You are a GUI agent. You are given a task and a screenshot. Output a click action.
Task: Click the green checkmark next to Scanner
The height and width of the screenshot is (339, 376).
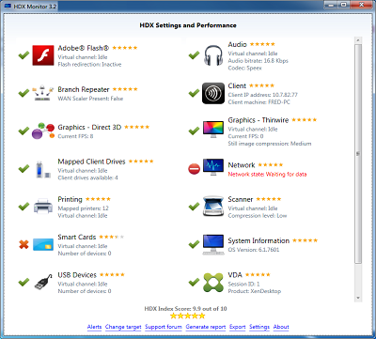pyautogui.click(x=194, y=206)
